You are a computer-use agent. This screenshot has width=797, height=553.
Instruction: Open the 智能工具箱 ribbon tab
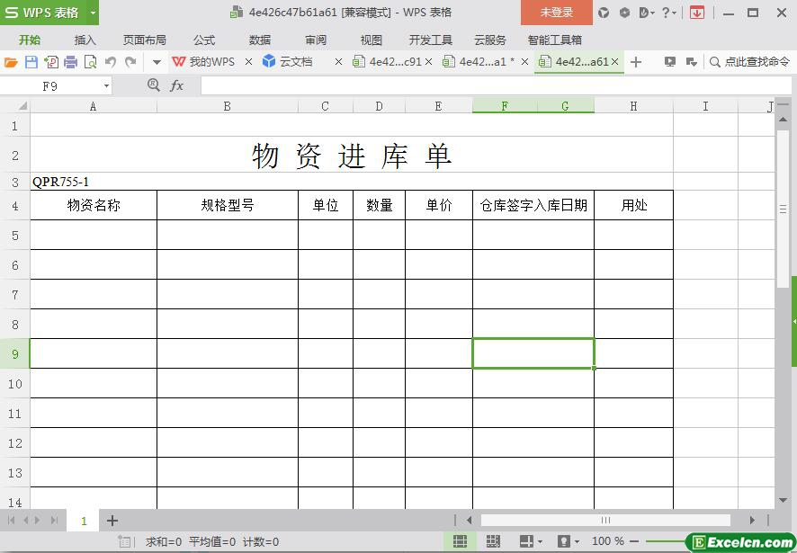pos(554,40)
